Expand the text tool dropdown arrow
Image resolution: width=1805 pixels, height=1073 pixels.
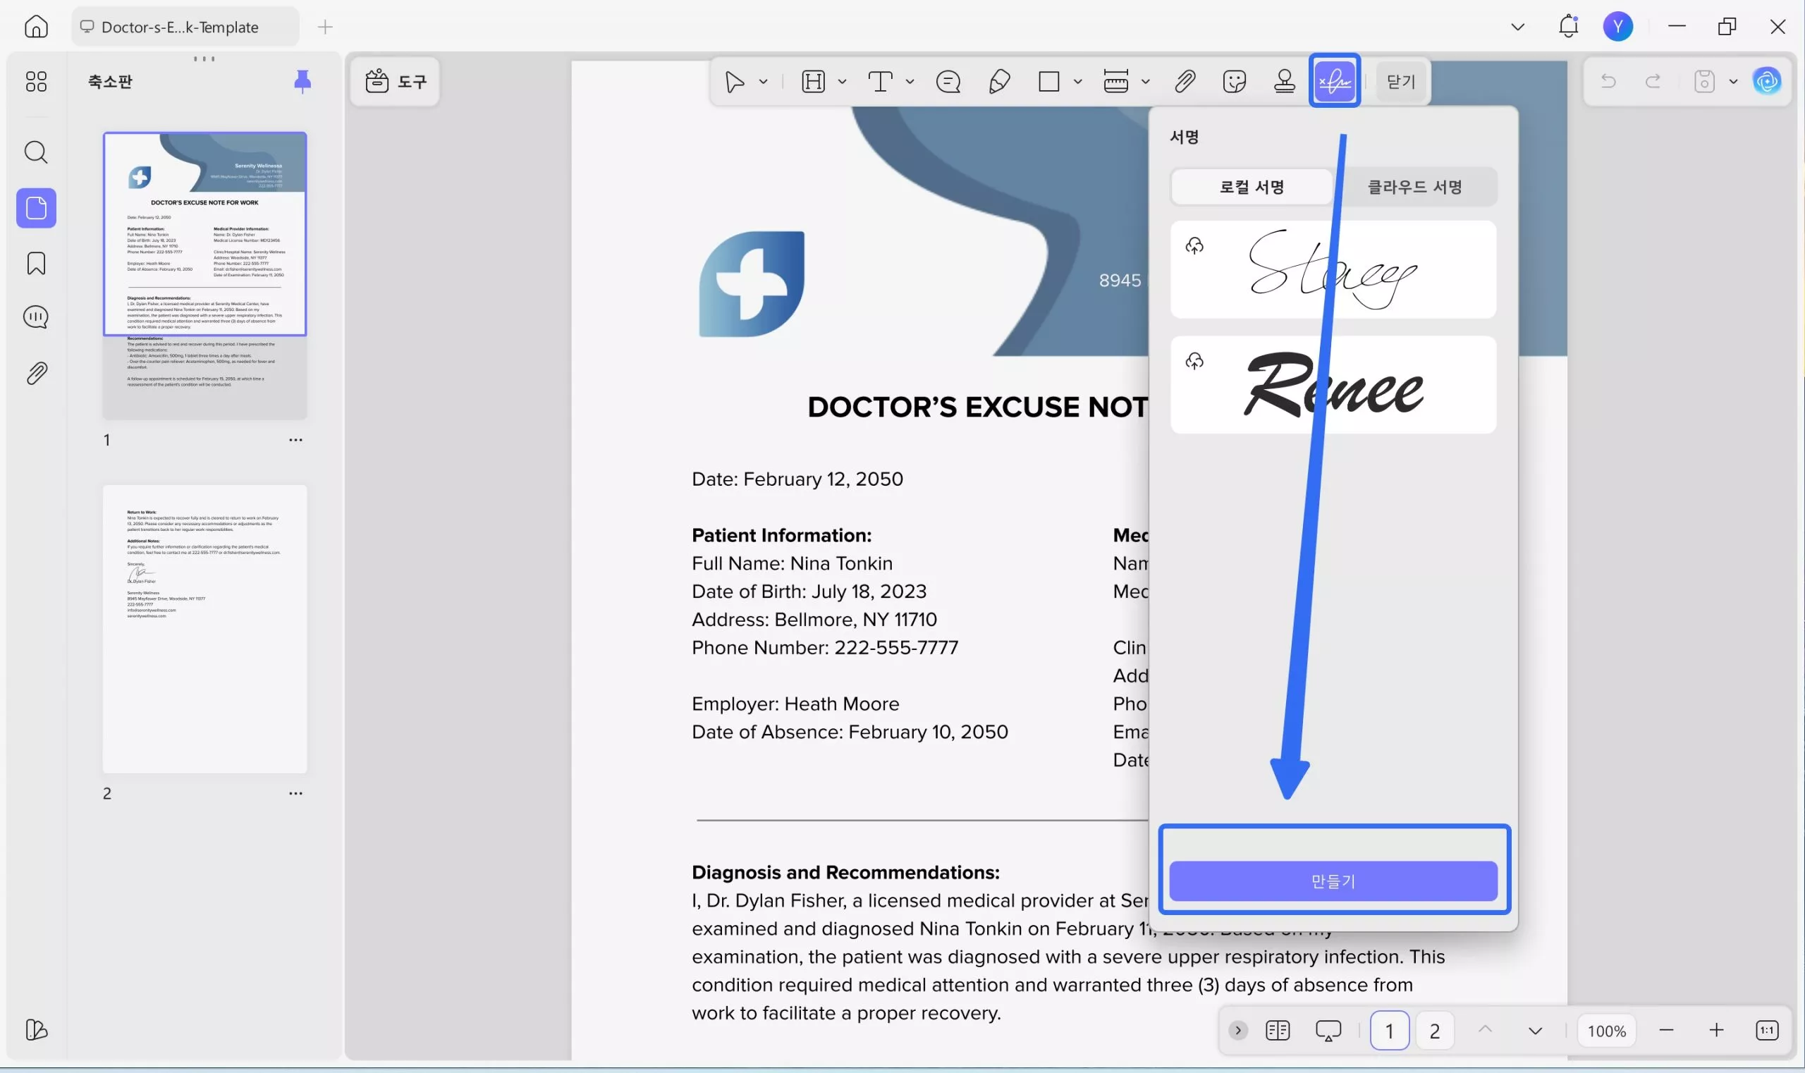point(910,82)
